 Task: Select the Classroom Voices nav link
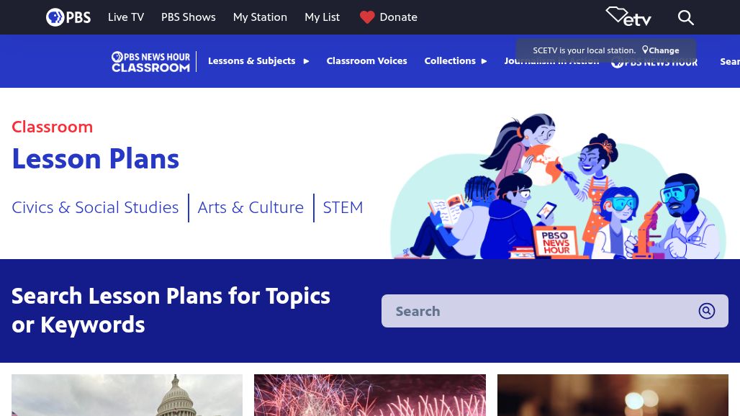[x=366, y=61]
